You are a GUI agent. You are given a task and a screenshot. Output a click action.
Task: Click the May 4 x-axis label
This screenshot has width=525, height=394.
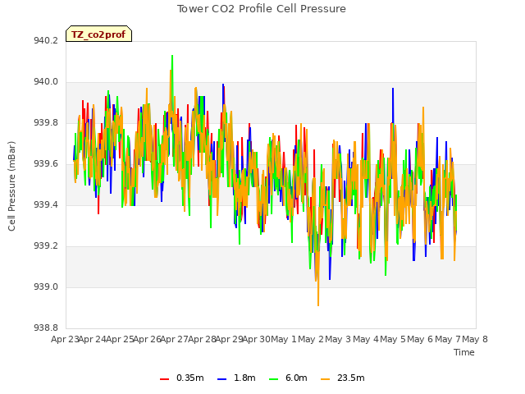tap(366, 339)
